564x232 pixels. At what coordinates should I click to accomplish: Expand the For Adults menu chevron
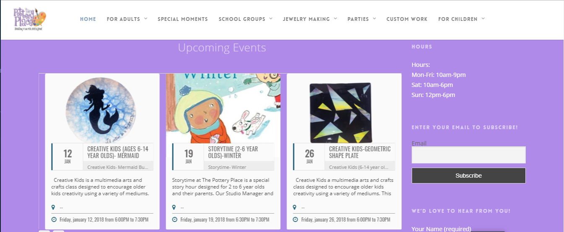[x=146, y=19]
